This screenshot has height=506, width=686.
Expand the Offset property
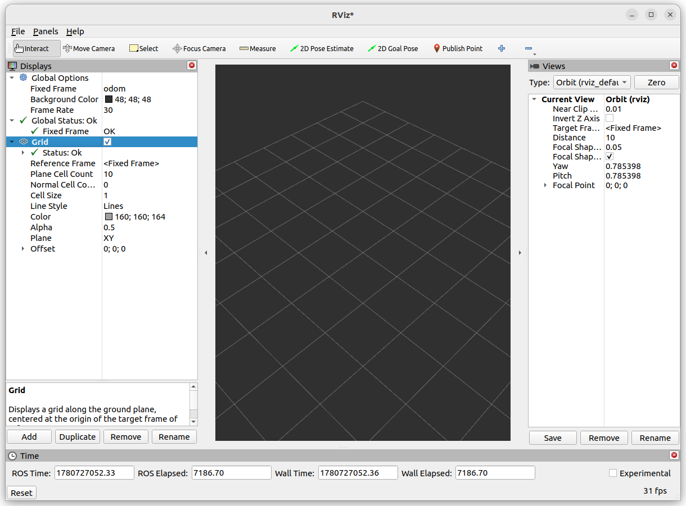pyautogui.click(x=23, y=248)
